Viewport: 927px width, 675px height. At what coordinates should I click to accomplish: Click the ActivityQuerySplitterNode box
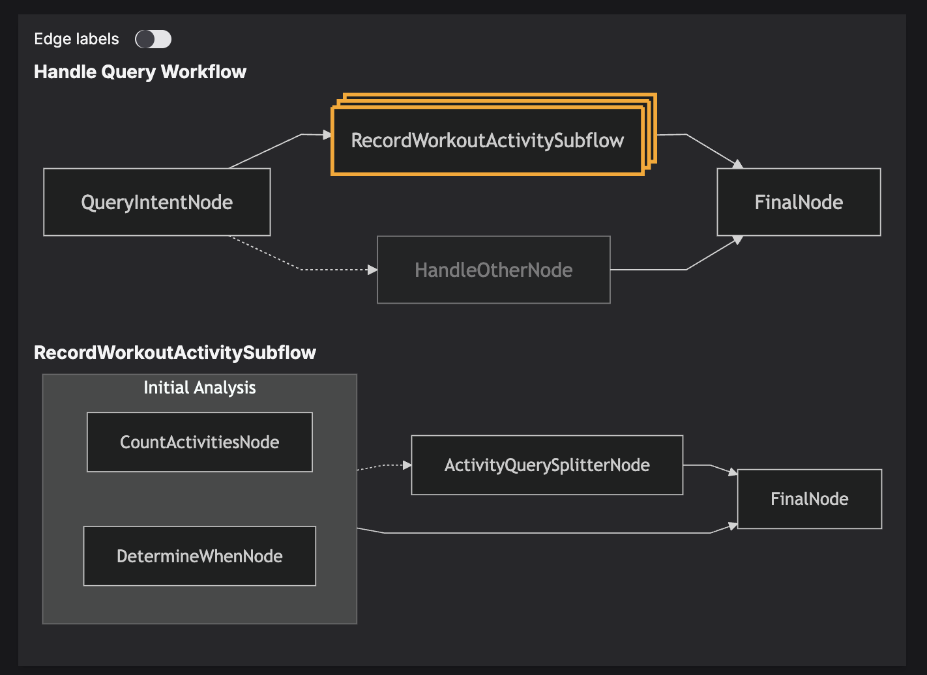coord(547,465)
